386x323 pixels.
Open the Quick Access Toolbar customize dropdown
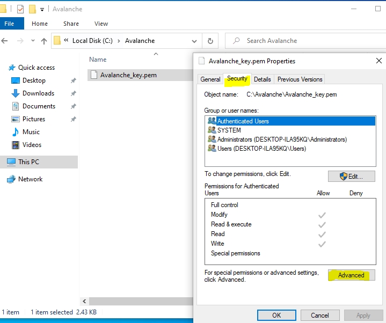tap(42, 9)
